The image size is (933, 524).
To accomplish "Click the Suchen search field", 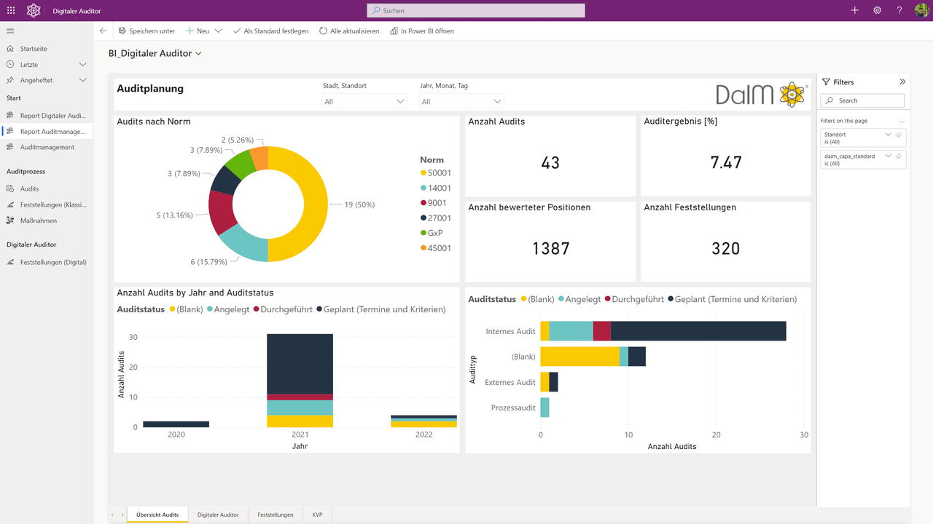I will point(476,11).
